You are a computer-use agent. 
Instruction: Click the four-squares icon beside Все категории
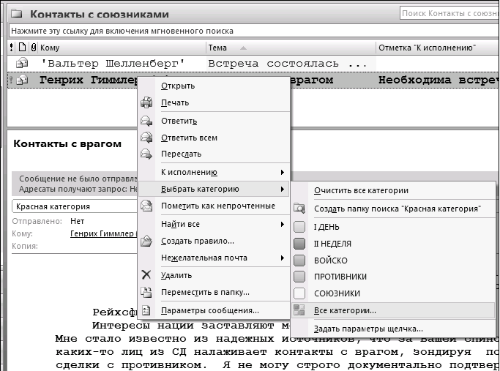pyautogui.click(x=299, y=311)
